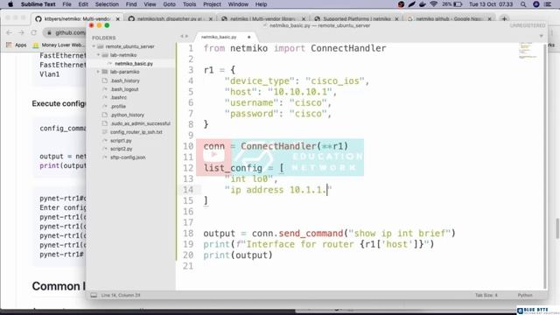Open script2.py in sidebar

121,149
